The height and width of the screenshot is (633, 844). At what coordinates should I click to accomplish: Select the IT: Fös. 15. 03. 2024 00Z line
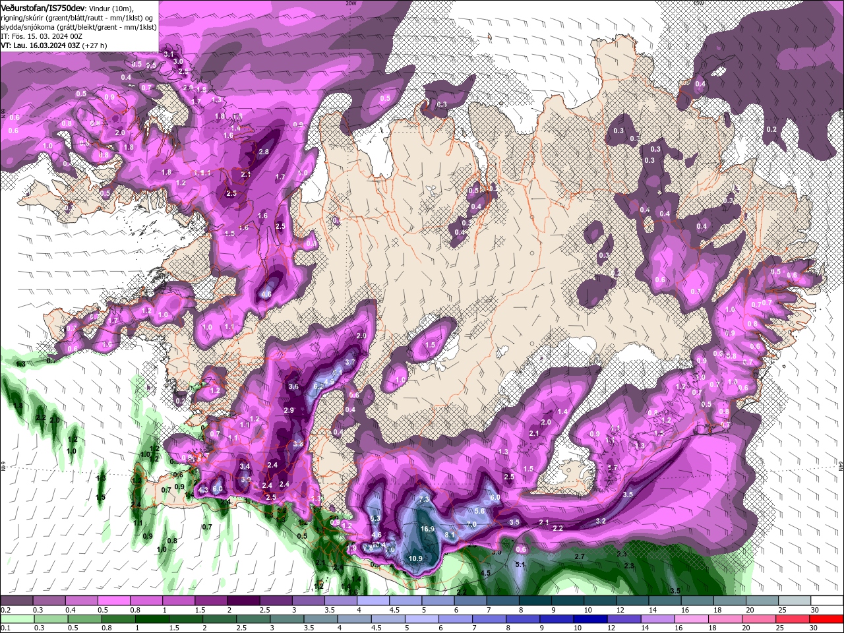point(41,36)
